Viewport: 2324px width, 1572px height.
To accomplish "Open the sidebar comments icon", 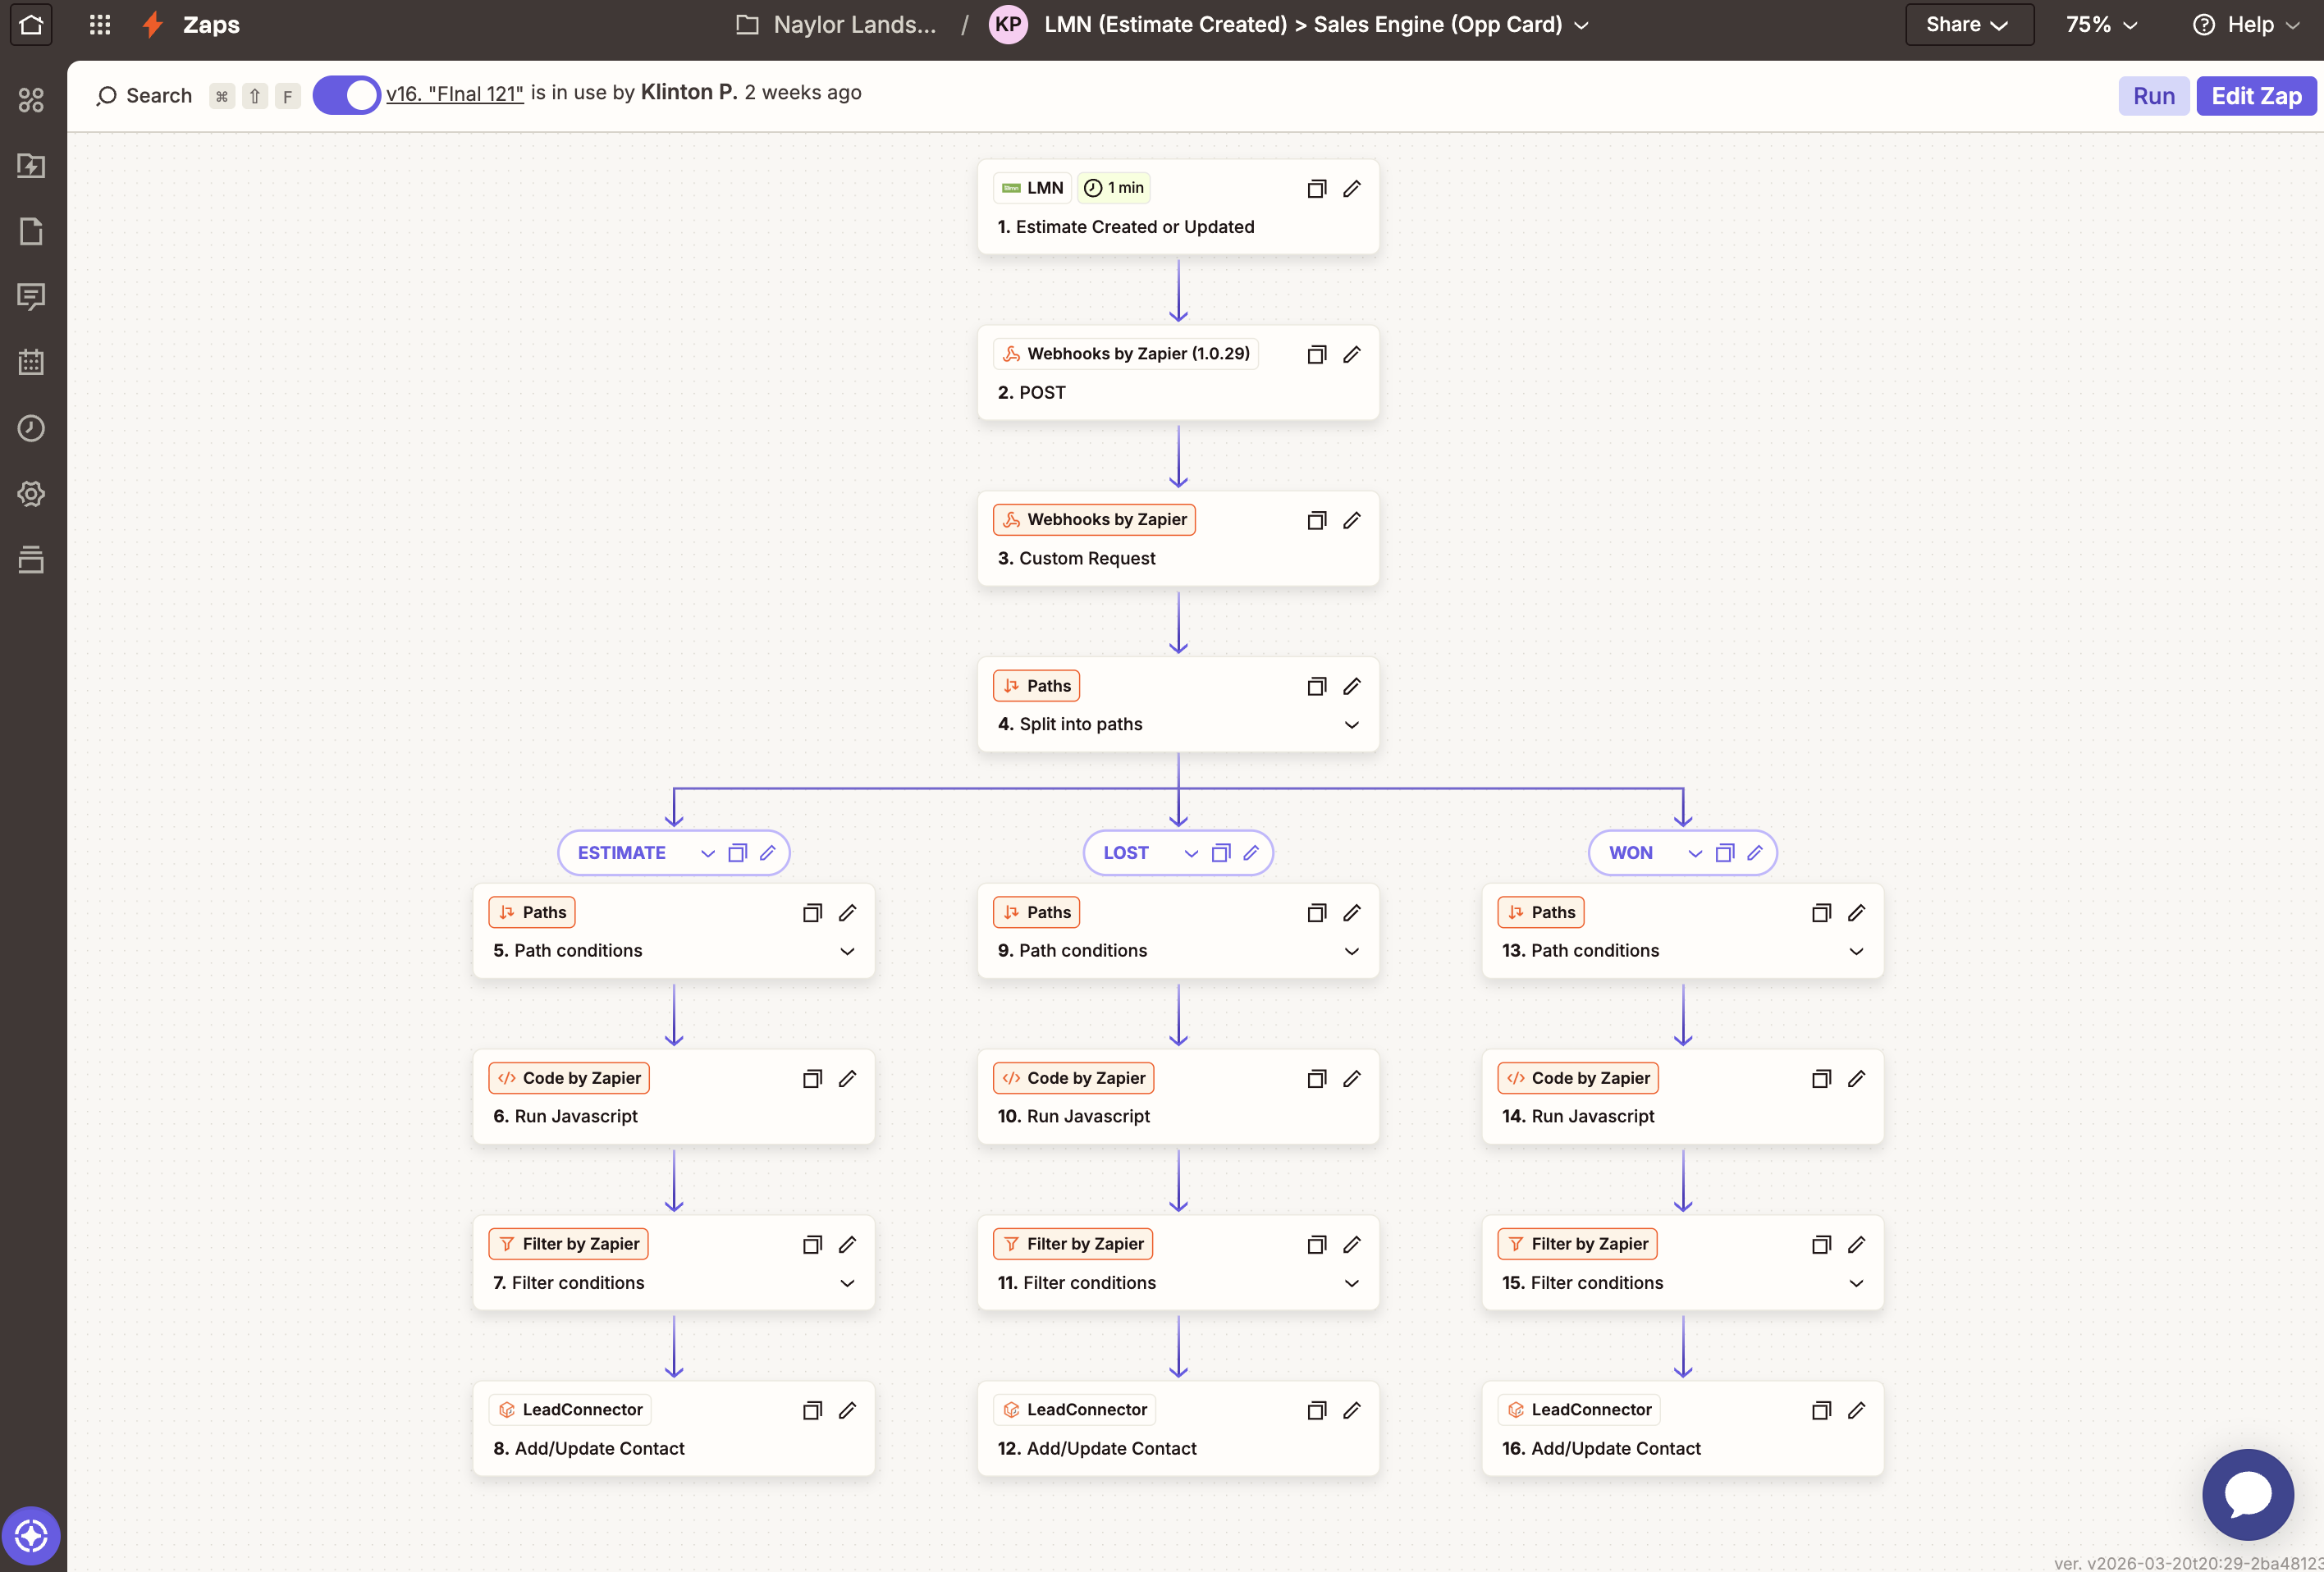I will click(31, 296).
